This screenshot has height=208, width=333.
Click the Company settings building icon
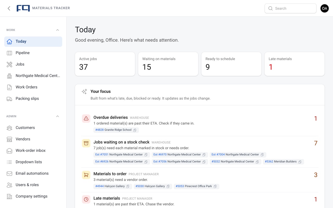tap(9, 197)
